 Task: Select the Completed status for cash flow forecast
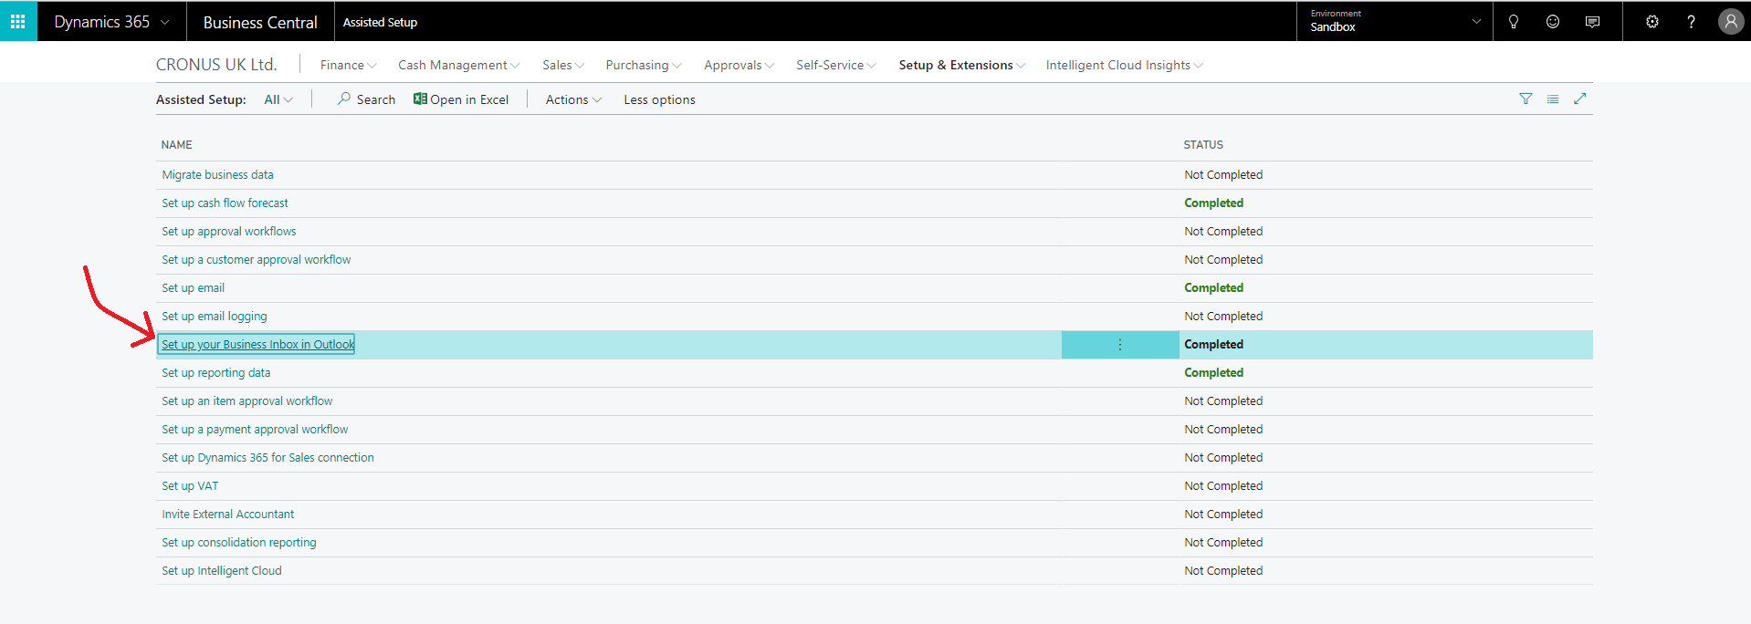tap(1213, 203)
